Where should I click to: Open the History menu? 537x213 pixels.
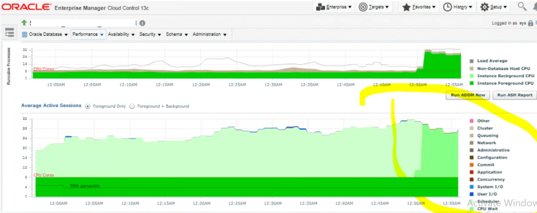click(458, 7)
